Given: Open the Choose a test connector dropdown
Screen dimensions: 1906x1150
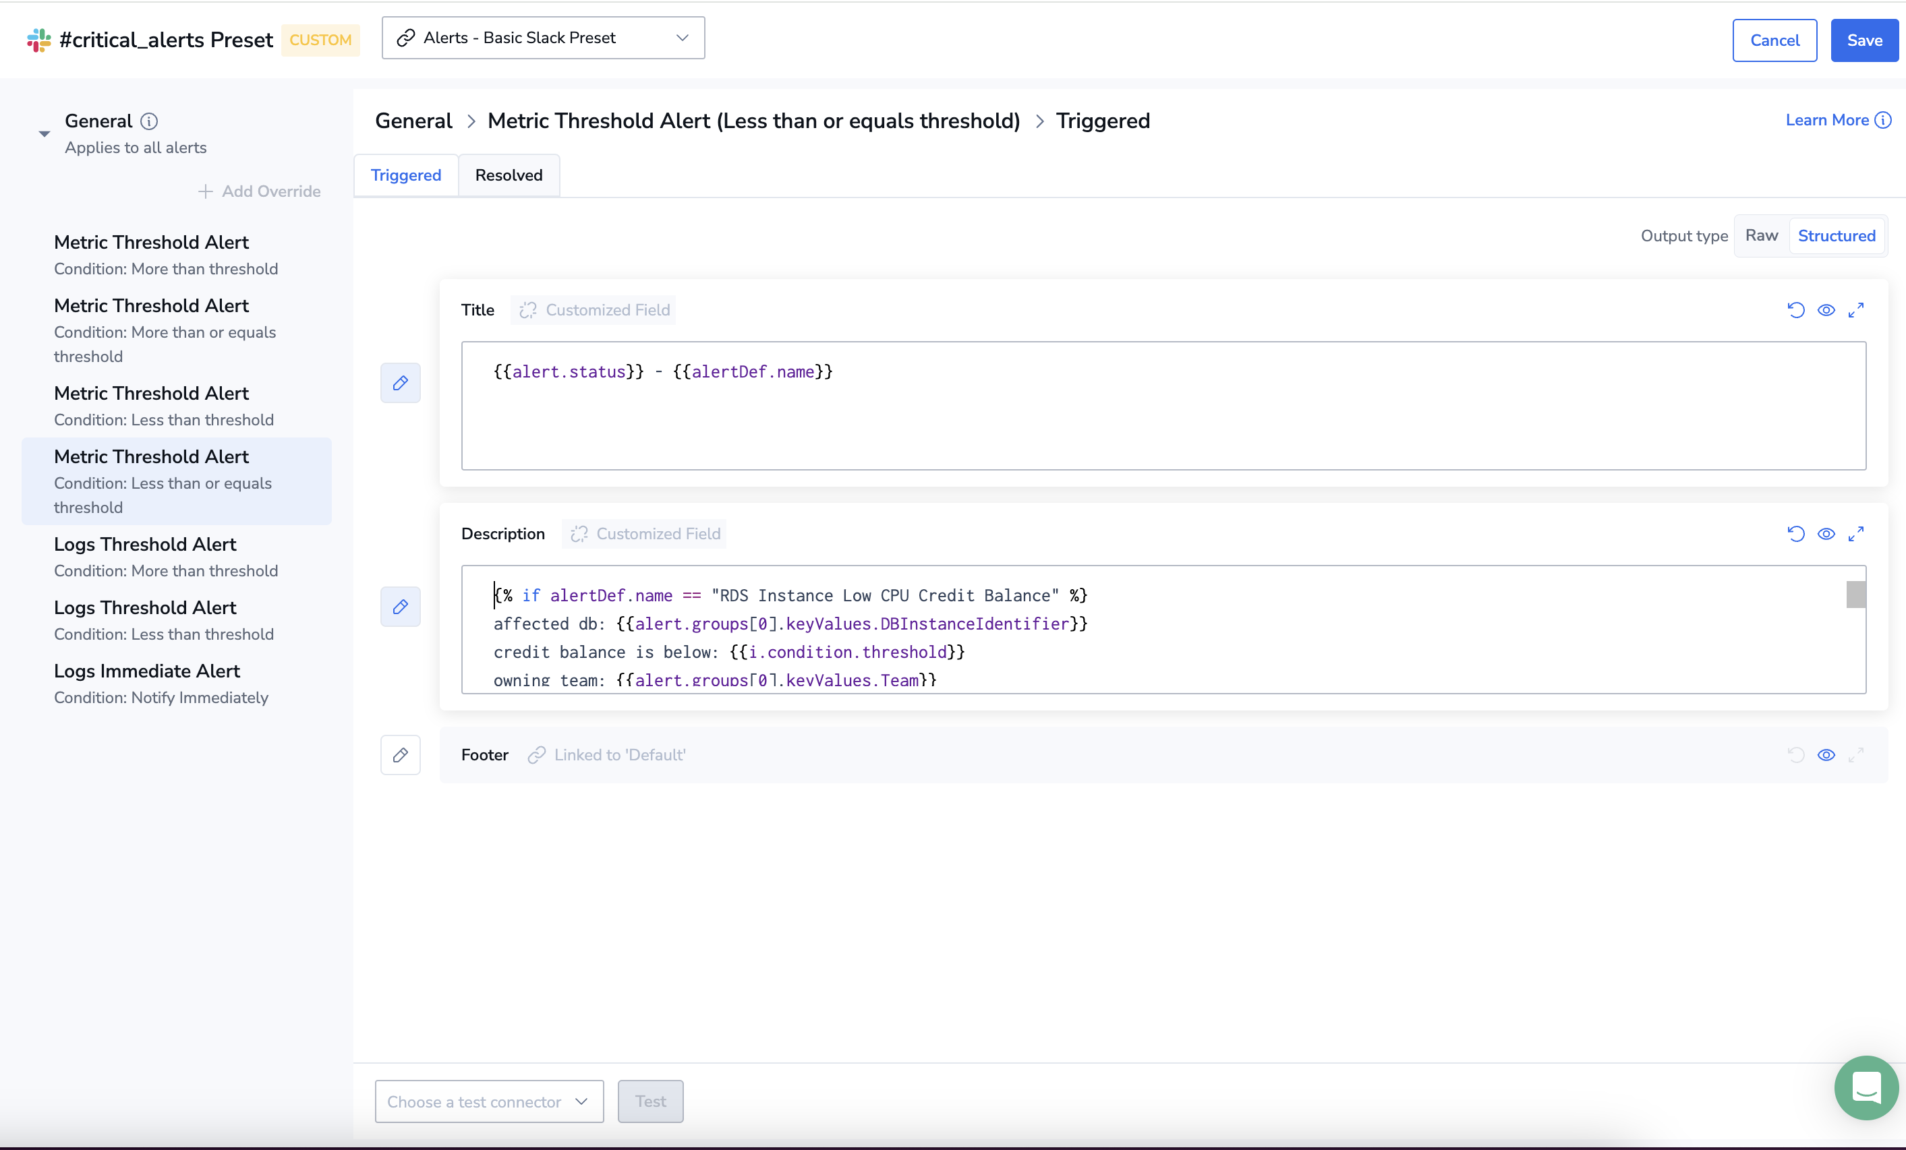Looking at the screenshot, I should click(x=489, y=1101).
